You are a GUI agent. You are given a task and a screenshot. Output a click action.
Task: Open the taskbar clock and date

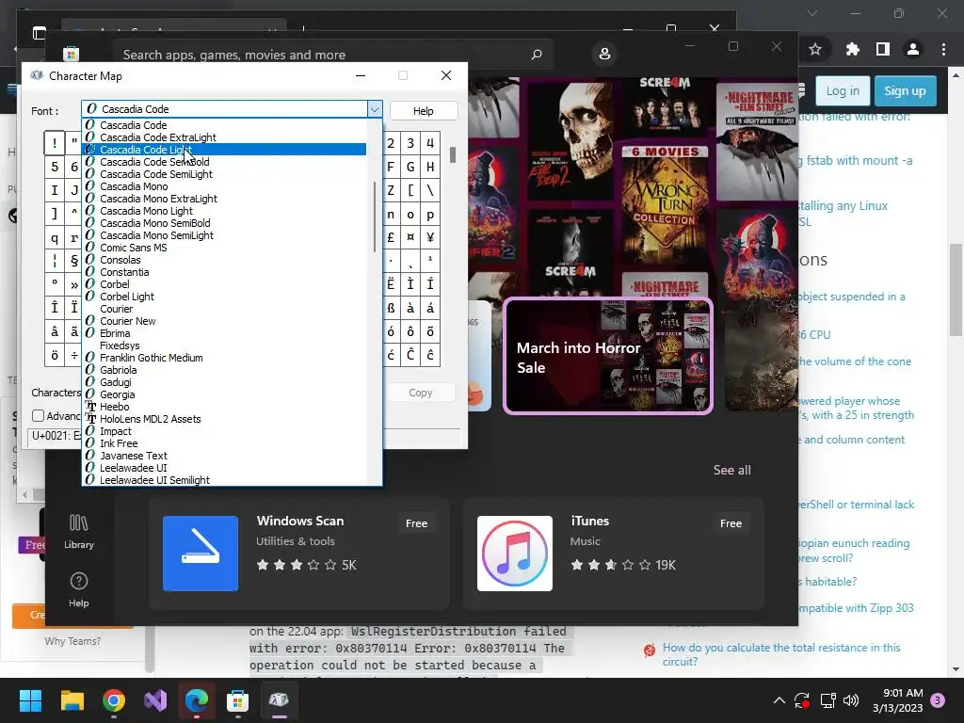tap(897, 700)
